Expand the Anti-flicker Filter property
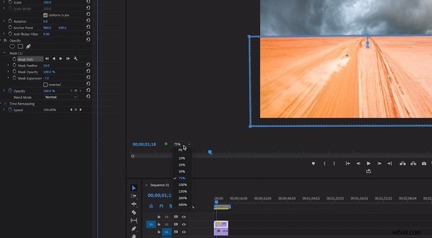Viewport: 432px width, 238px height. point(4,34)
